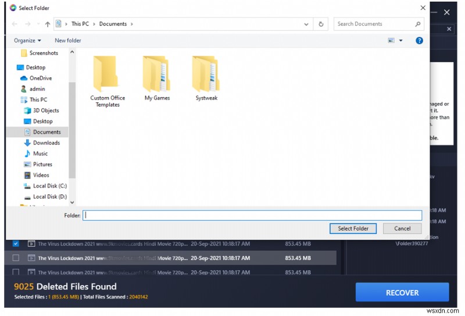Create a New folder
This screenshot has height=316, width=465.
(68, 40)
